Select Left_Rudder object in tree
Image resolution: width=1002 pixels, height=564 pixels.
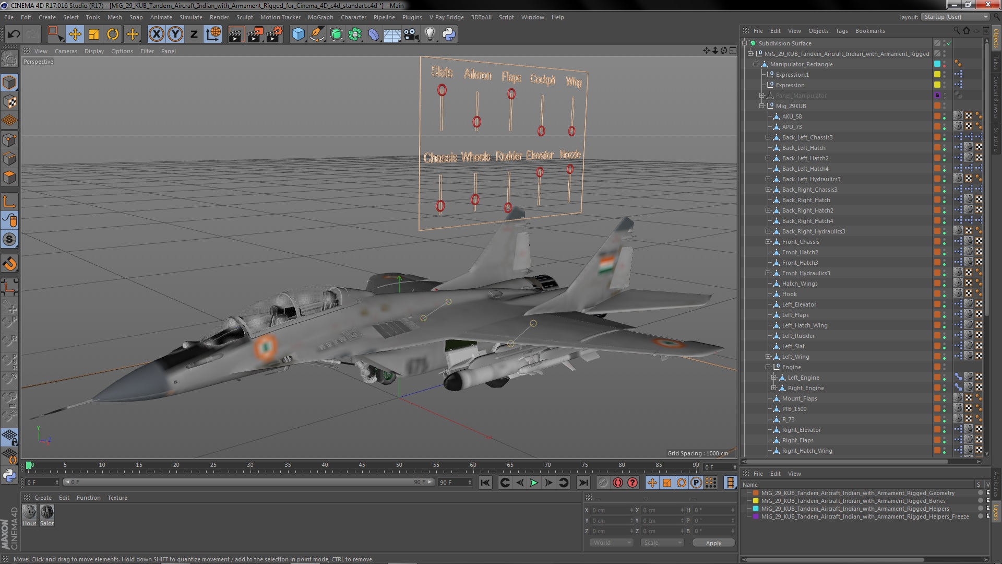click(x=798, y=336)
